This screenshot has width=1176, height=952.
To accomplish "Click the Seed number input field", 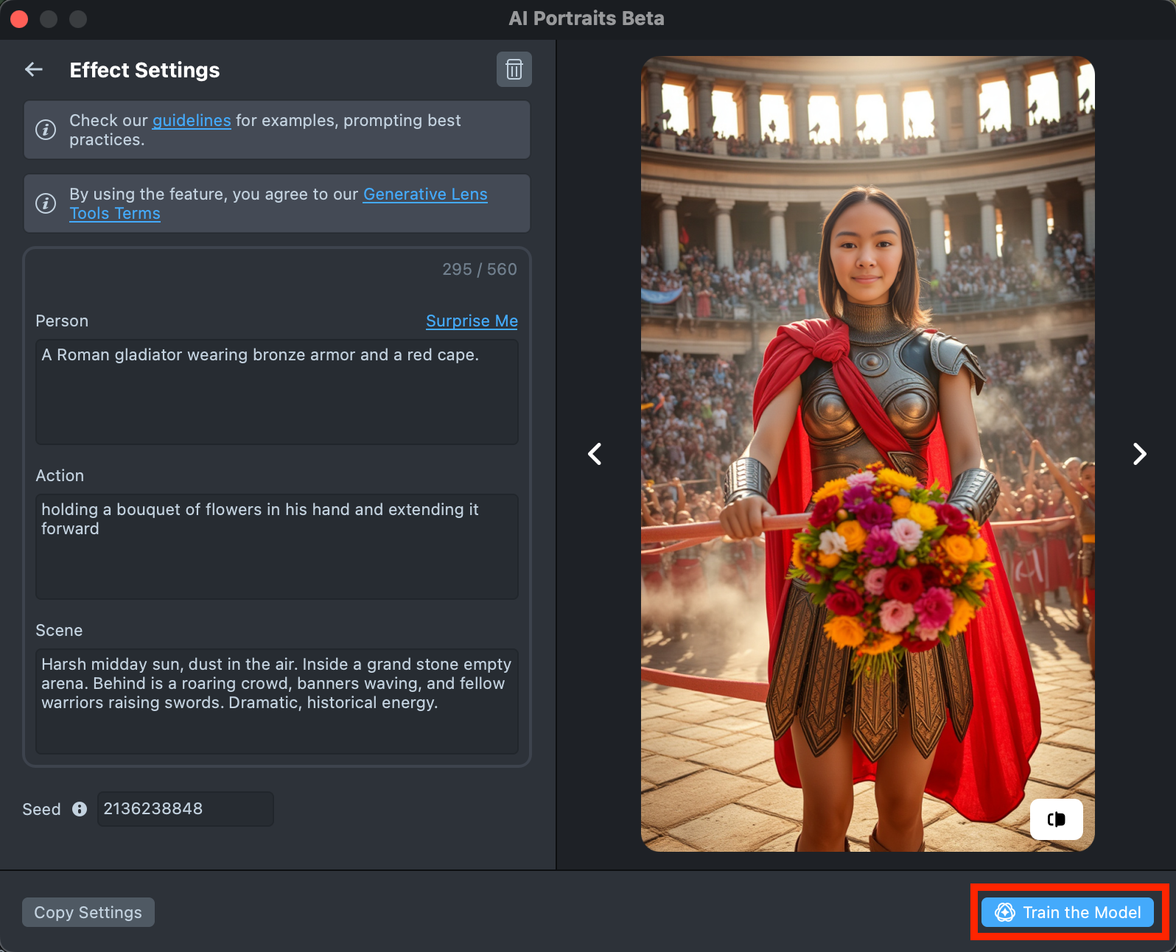I will tap(185, 809).
